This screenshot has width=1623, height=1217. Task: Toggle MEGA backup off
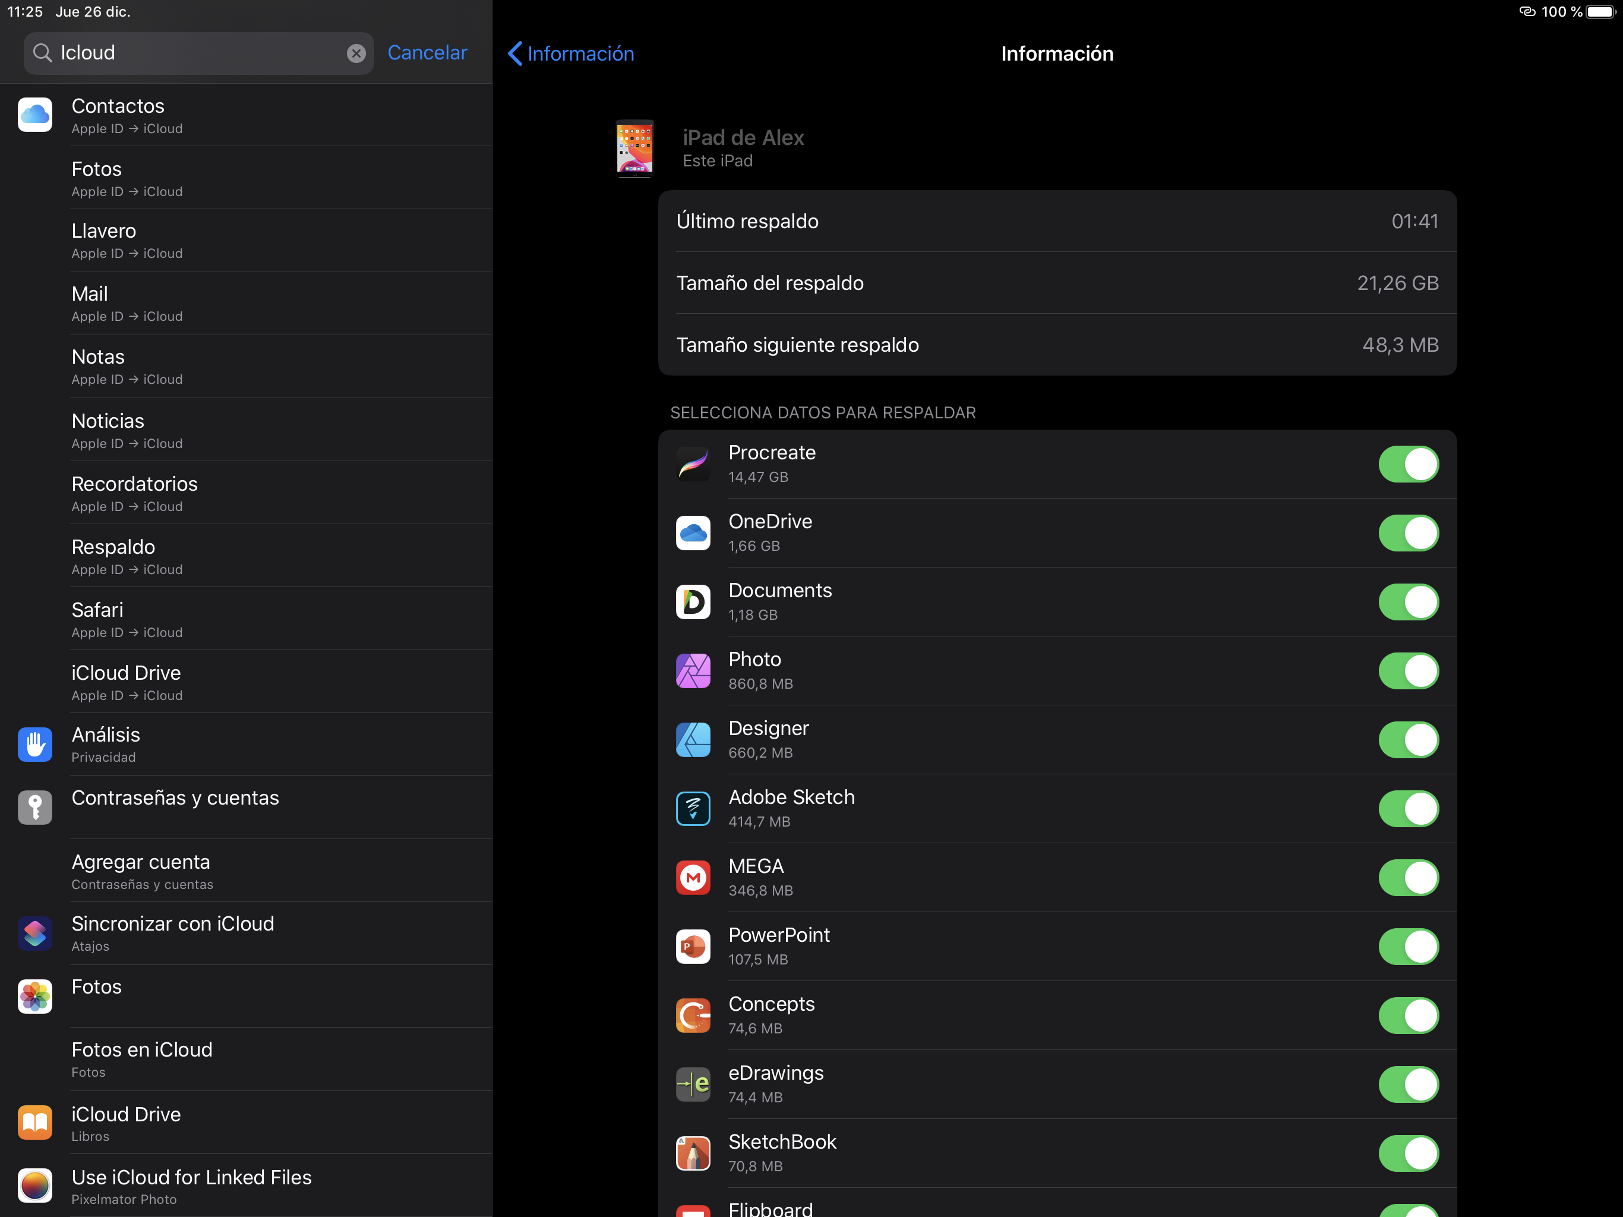1407,878
